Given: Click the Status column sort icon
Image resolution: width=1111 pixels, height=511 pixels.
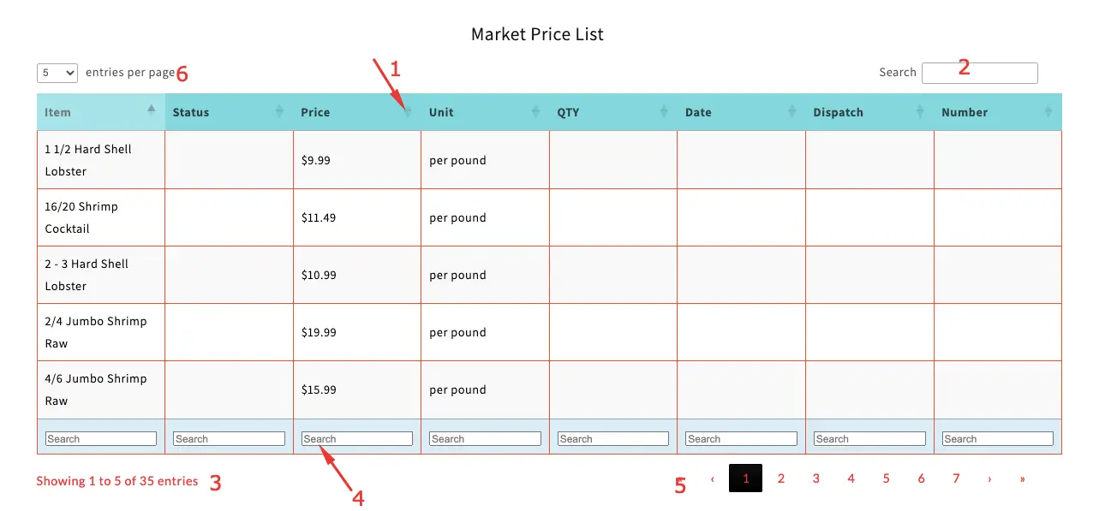Looking at the screenshot, I should coord(279,112).
